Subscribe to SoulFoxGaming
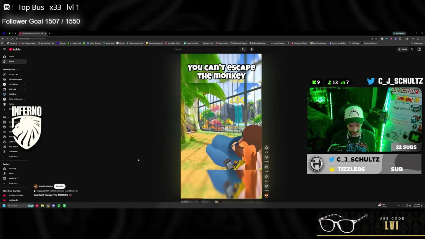Screen dimensions: 425x239 [x=59, y=186]
